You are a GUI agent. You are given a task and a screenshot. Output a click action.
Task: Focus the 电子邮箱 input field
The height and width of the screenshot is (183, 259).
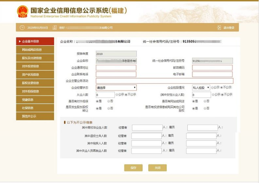(212, 74)
